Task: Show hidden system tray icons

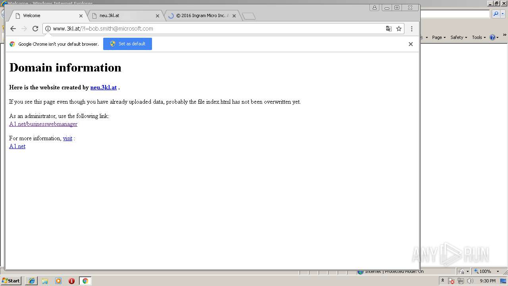Action: tap(443, 281)
